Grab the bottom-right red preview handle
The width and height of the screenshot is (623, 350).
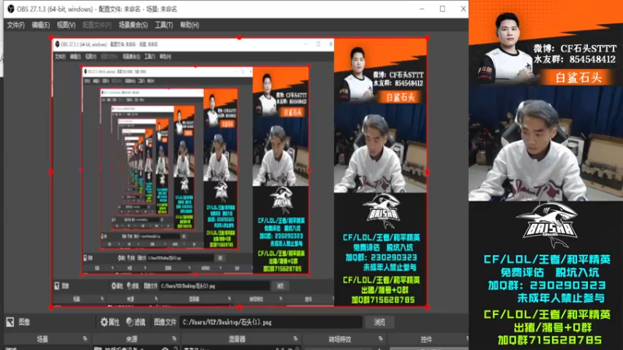[x=427, y=306]
